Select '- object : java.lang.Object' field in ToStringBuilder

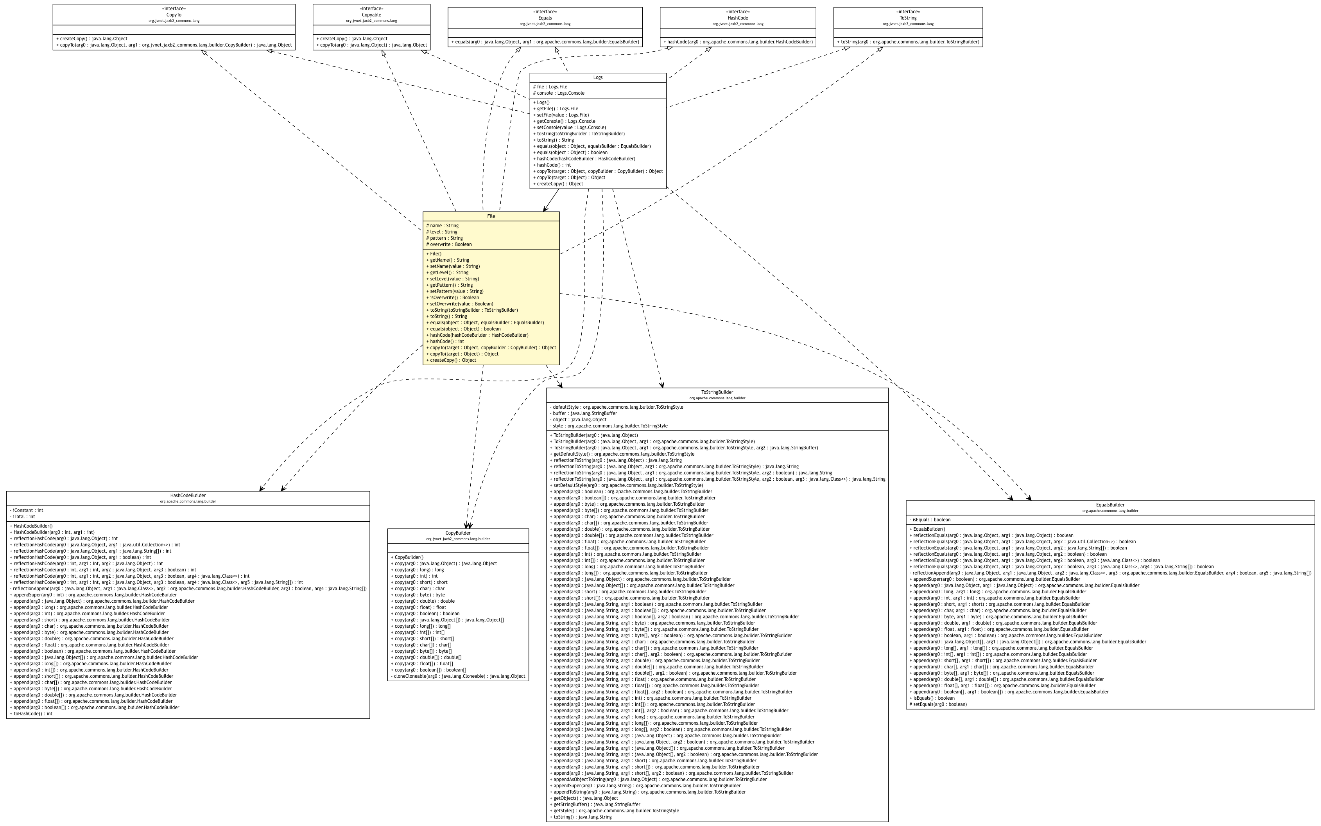[578, 420]
